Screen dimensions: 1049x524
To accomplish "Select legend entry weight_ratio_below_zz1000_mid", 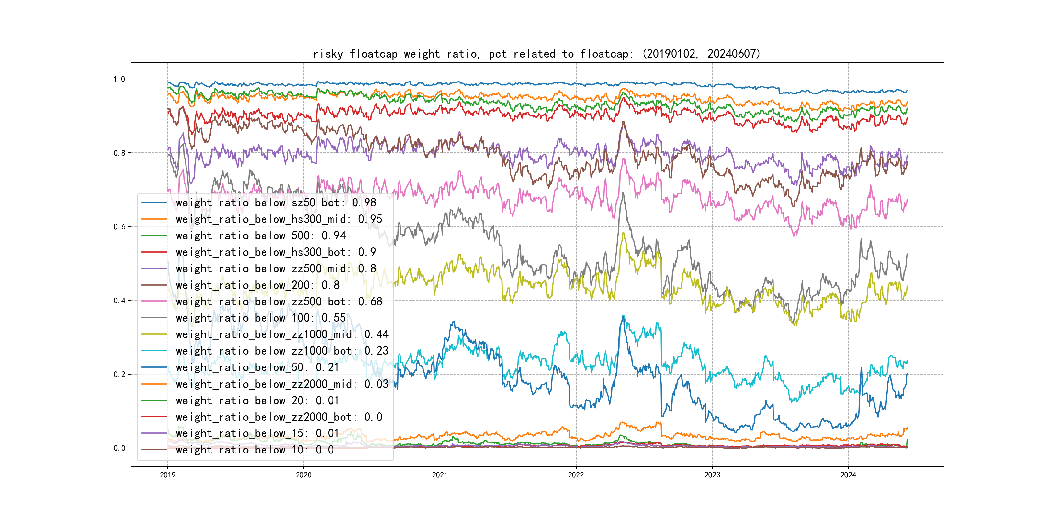I will point(282,334).
